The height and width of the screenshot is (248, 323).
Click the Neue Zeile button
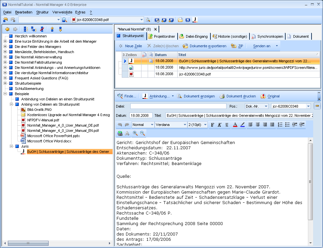(130, 46)
